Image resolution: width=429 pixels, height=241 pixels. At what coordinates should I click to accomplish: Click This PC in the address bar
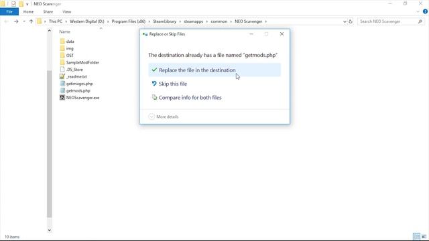pos(56,21)
